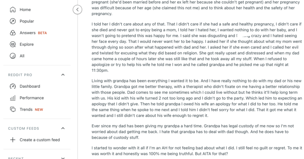This screenshot has width=304, height=159.
Task: Collapse the Reddit Pro section chevron
Action: 63,75
